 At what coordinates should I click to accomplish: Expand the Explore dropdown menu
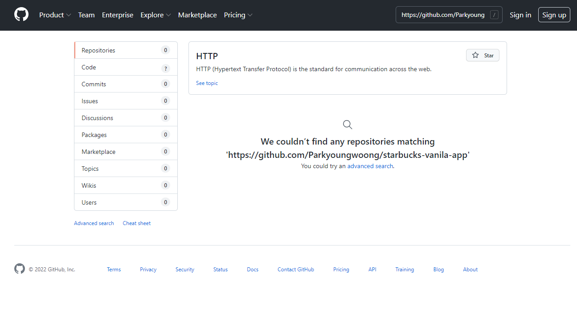pos(156,15)
